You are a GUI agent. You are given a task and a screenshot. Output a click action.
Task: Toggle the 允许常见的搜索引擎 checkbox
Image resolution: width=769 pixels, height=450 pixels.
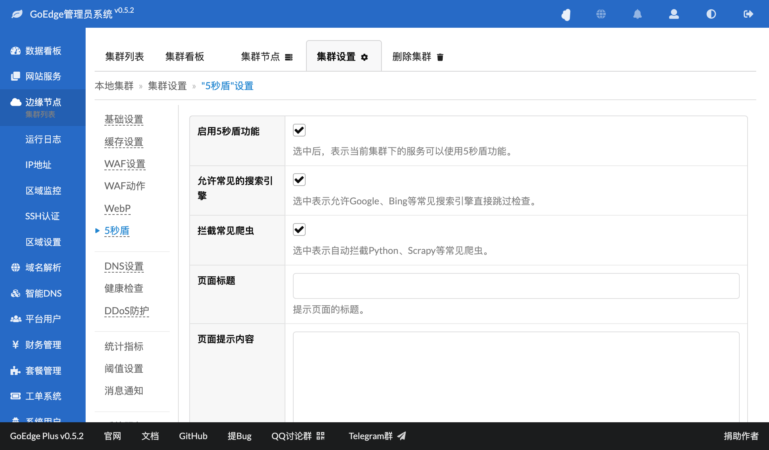[x=299, y=180]
